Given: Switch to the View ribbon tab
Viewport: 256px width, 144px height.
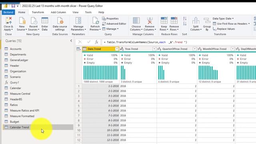Looking at the screenshot, I should pyautogui.click(x=76, y=12).
